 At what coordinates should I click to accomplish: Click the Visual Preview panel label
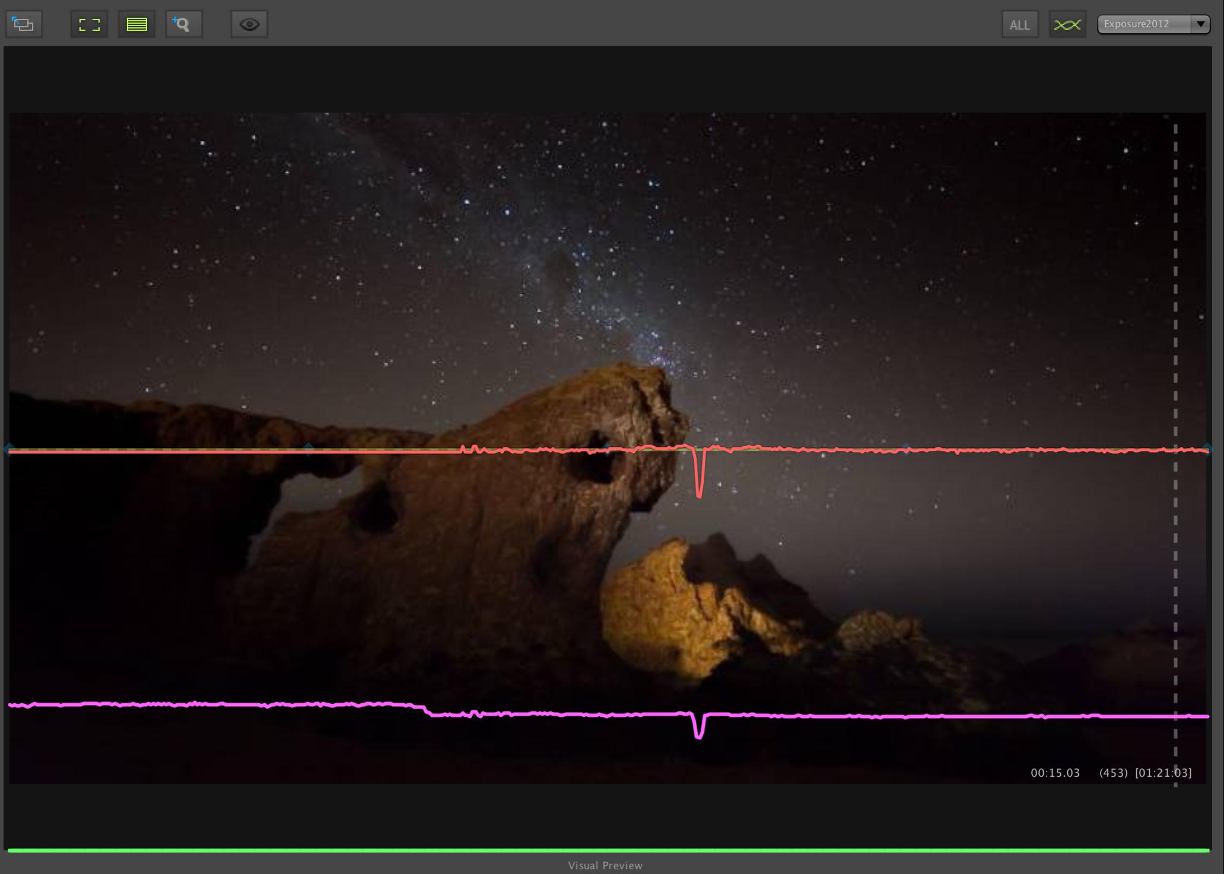pos(605,866)
